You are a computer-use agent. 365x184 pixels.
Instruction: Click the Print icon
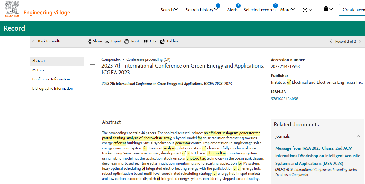127,42
